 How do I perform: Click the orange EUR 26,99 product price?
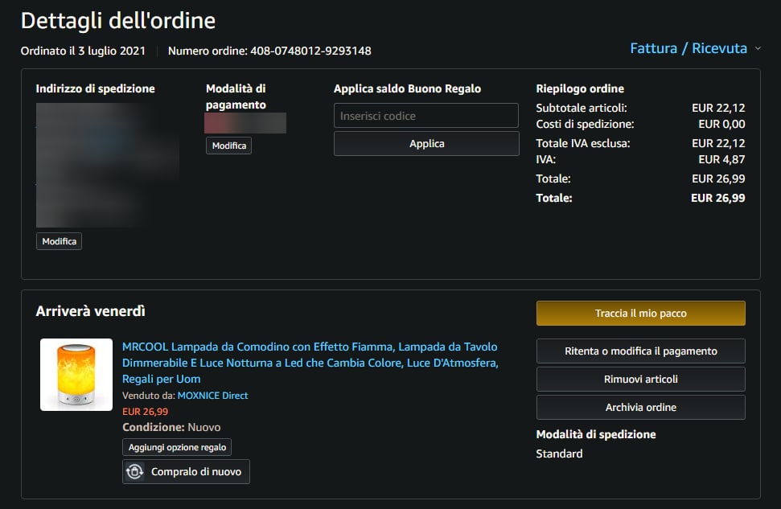click(x=145, y=412)
